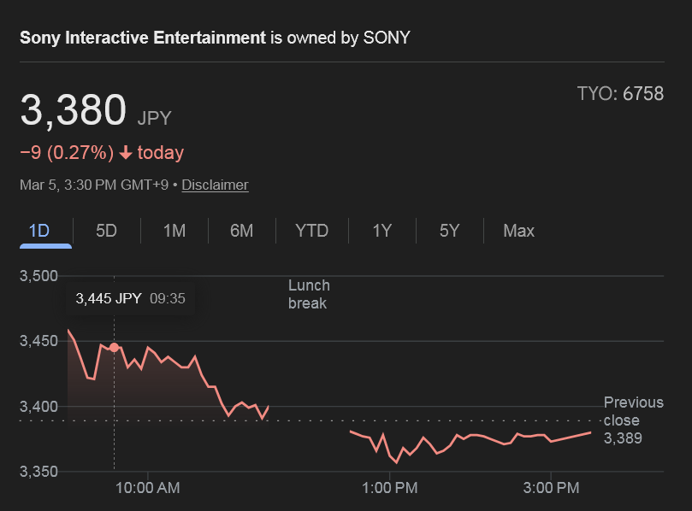The image size is (692, 511).
Task: Select the YTD chart tab
Action: (x=312, y=231)
